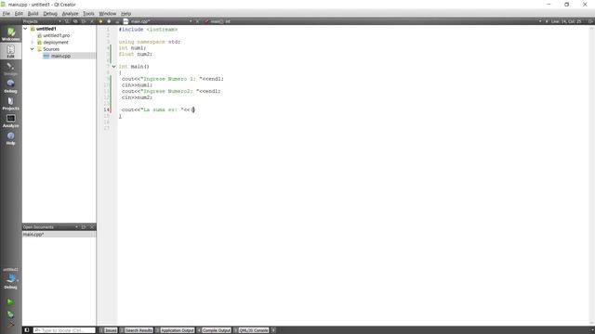Open the Design mode
The height and width of the screenshot is (334, 595).
click(10, 69)
